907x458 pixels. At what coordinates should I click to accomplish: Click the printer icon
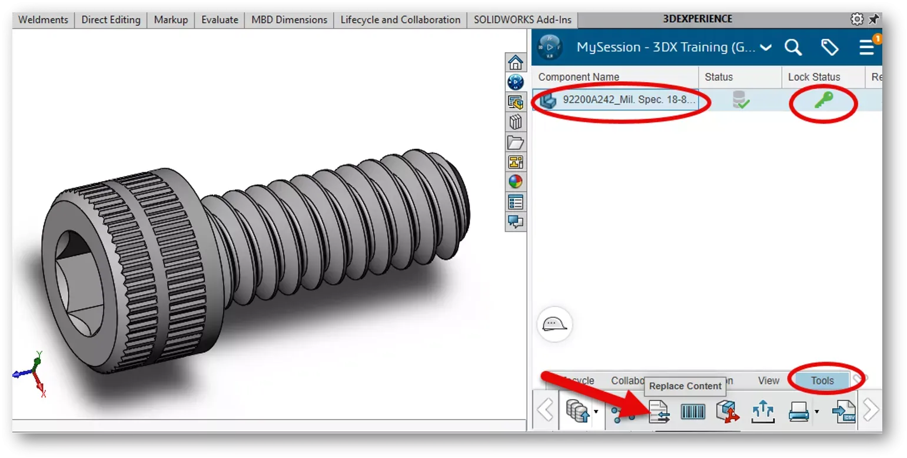pos(799,412)
